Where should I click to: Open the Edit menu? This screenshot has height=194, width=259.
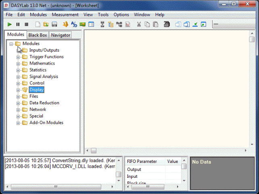click(21, 15)
